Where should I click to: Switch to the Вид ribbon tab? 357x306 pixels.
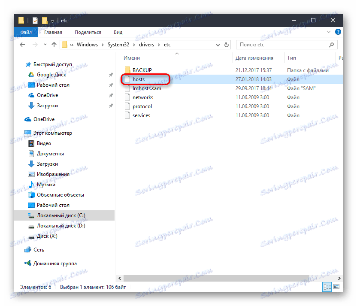pyautogui.click(x=118, y=32)
